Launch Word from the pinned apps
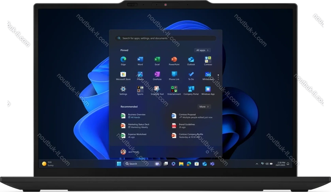 pos(140,60)
